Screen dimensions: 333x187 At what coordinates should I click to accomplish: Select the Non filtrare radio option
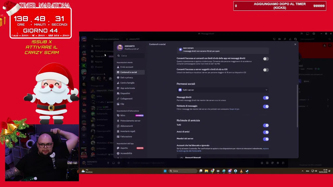click(181, 49)
